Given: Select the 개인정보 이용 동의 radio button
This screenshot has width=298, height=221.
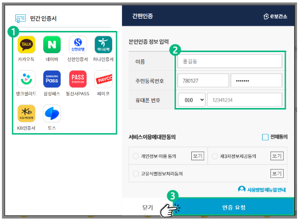Looking at the screenshot, I should (x=136, y=156).
